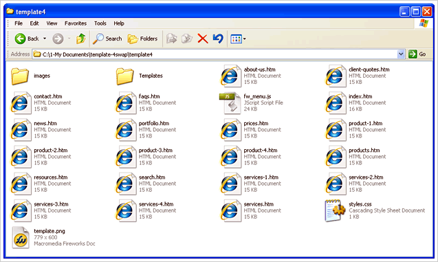
Task: Open the Favorites menu
Action: [76, 23]
